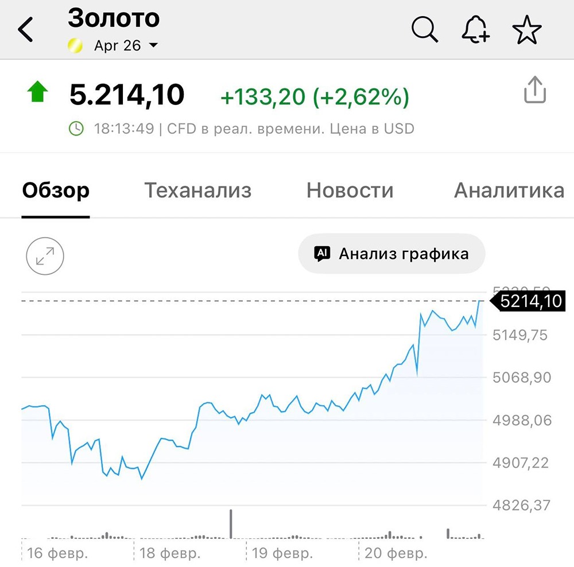Expand the chart to fullscreen
Image resolution: width=574 pixels, height=567 pixels.
(x=45, y=257)
